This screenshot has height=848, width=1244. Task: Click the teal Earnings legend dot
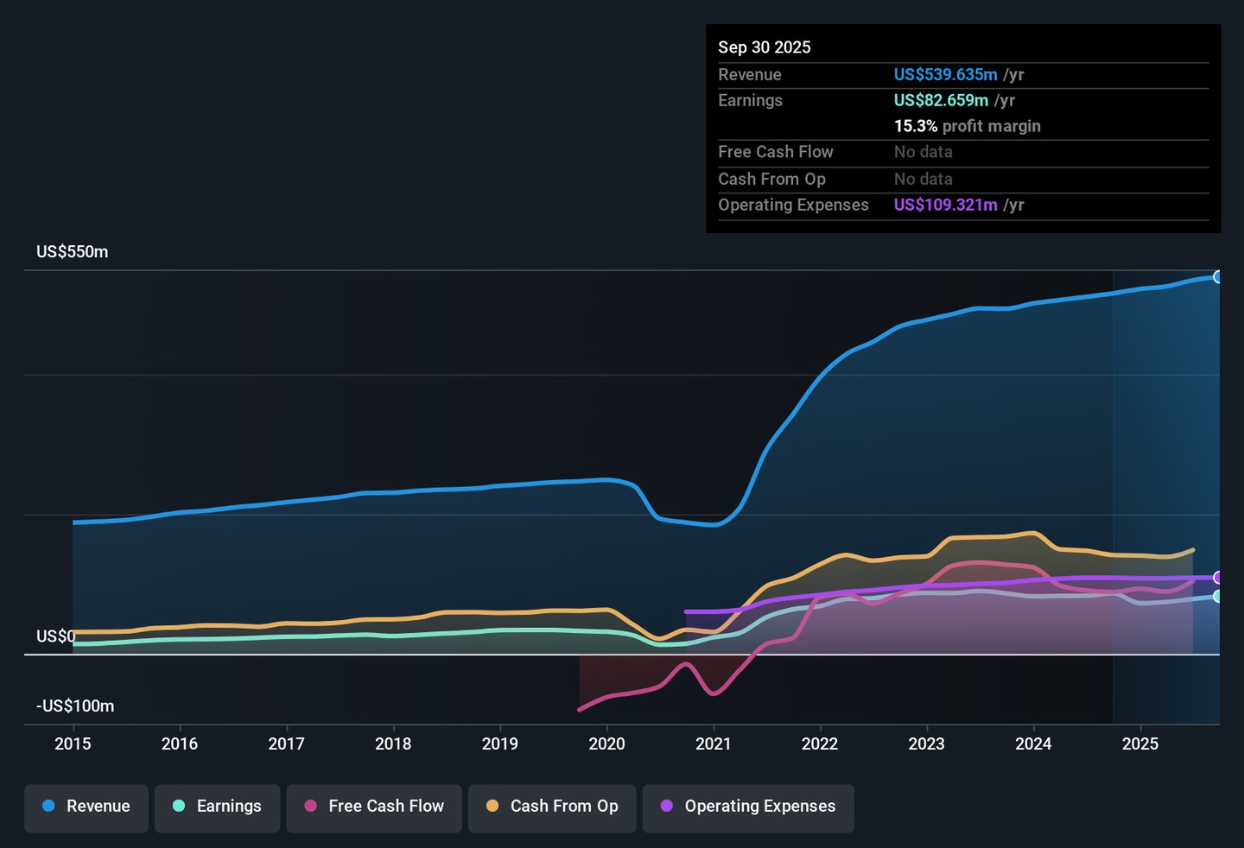(x=179, y=806)
